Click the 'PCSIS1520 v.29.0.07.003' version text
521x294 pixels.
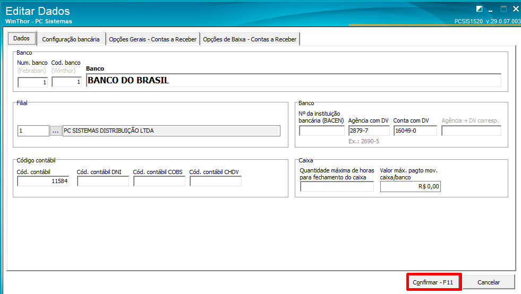488,21
